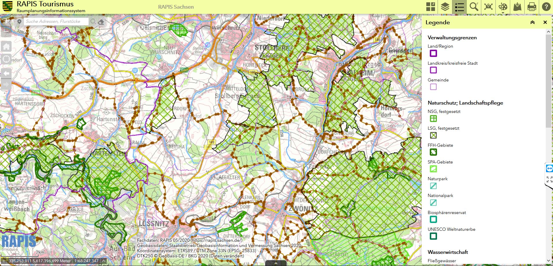This screenshot has height=266, width=553.
Task: Click the coordinate crosshair icon in status bar
Action: click(4, 261)
